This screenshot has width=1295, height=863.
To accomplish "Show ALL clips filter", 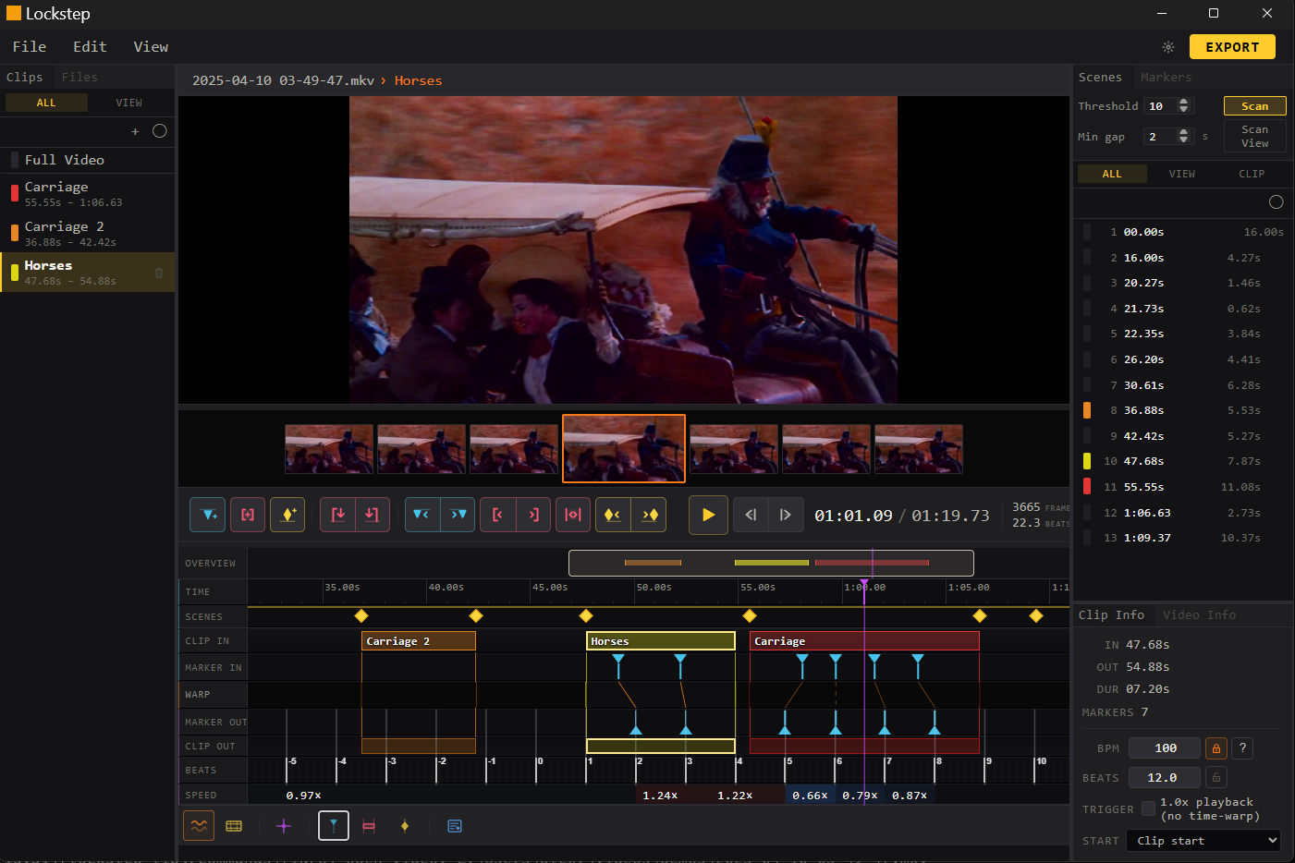I will click(46, 103).
